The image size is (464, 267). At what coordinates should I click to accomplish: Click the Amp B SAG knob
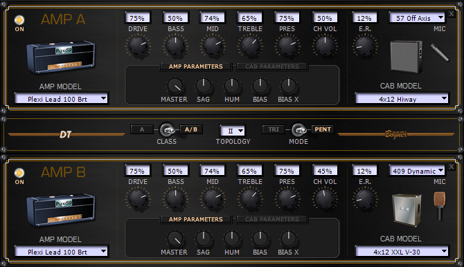tap(204, 239)
